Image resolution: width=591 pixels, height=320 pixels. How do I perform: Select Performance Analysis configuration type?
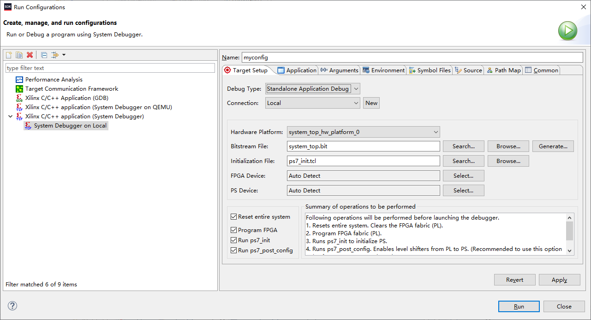click(54, 80)
